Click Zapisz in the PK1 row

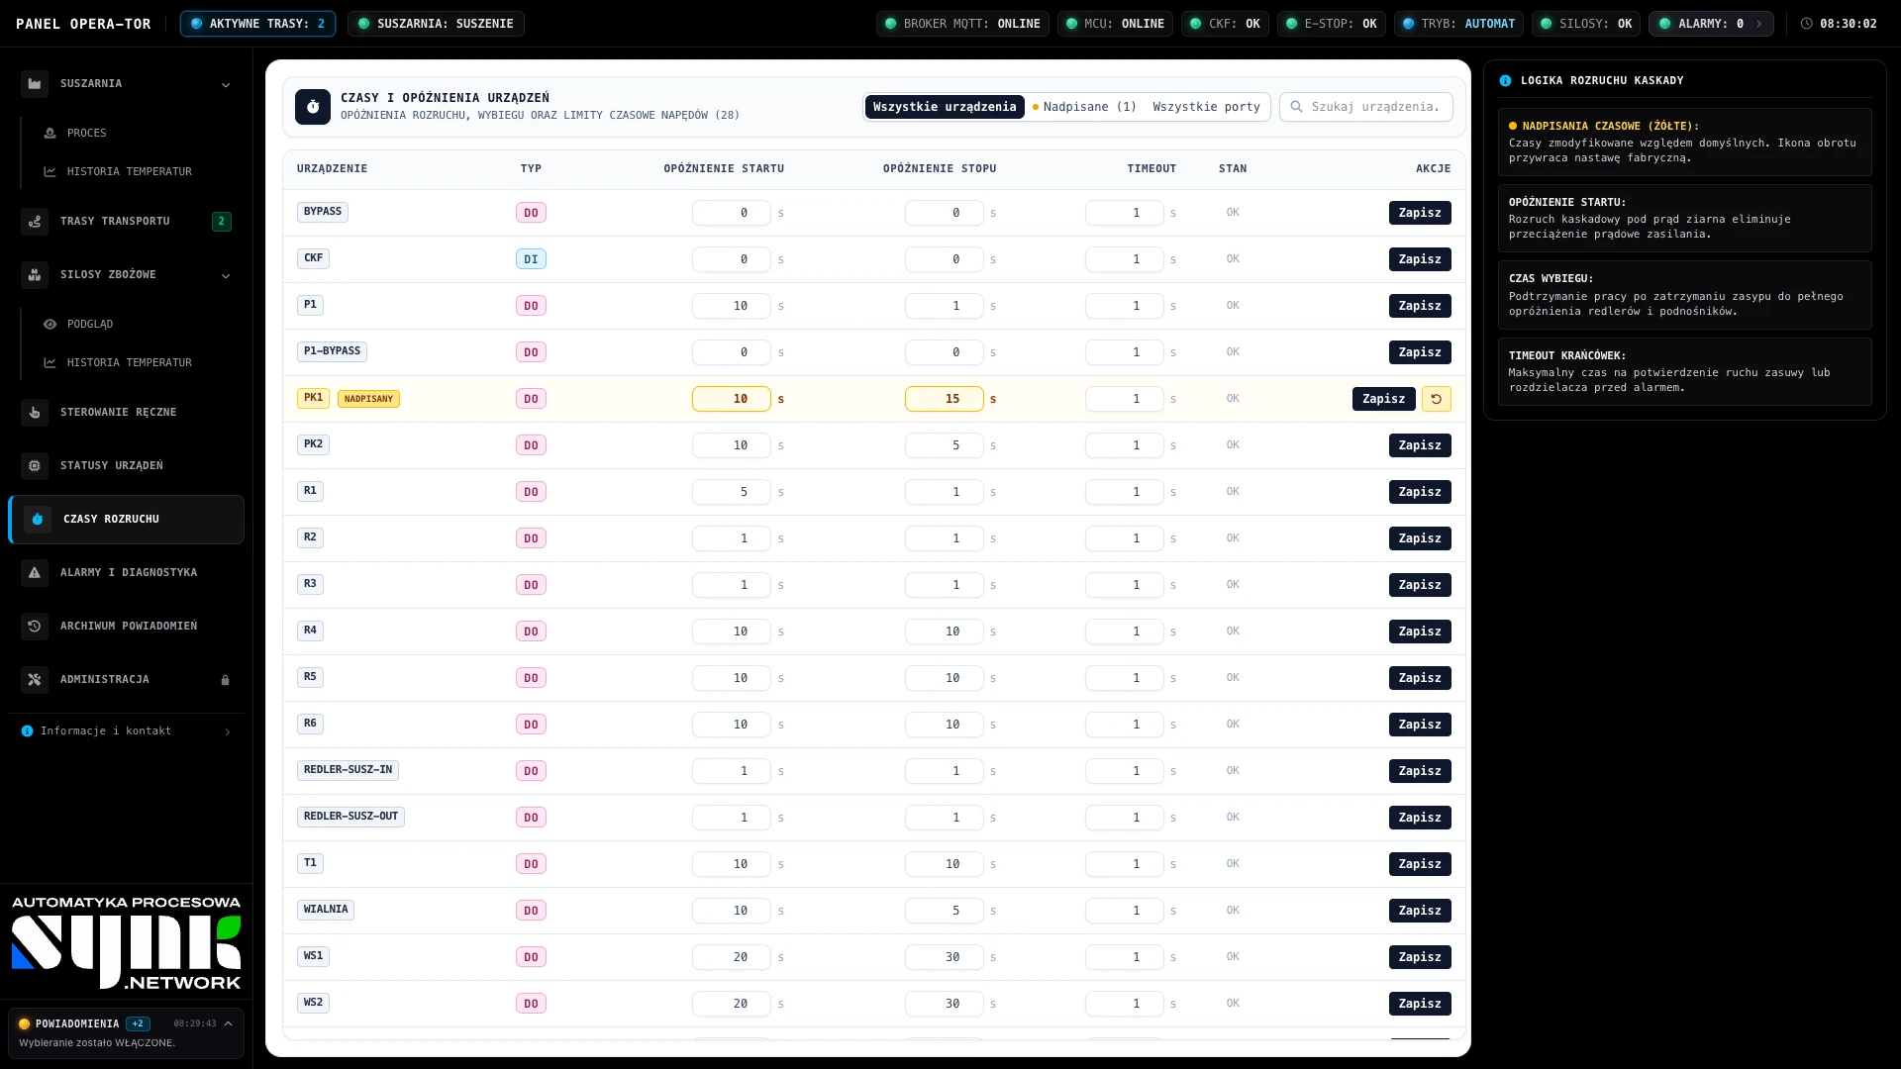pyautogui.click(x=1383, y=399)
